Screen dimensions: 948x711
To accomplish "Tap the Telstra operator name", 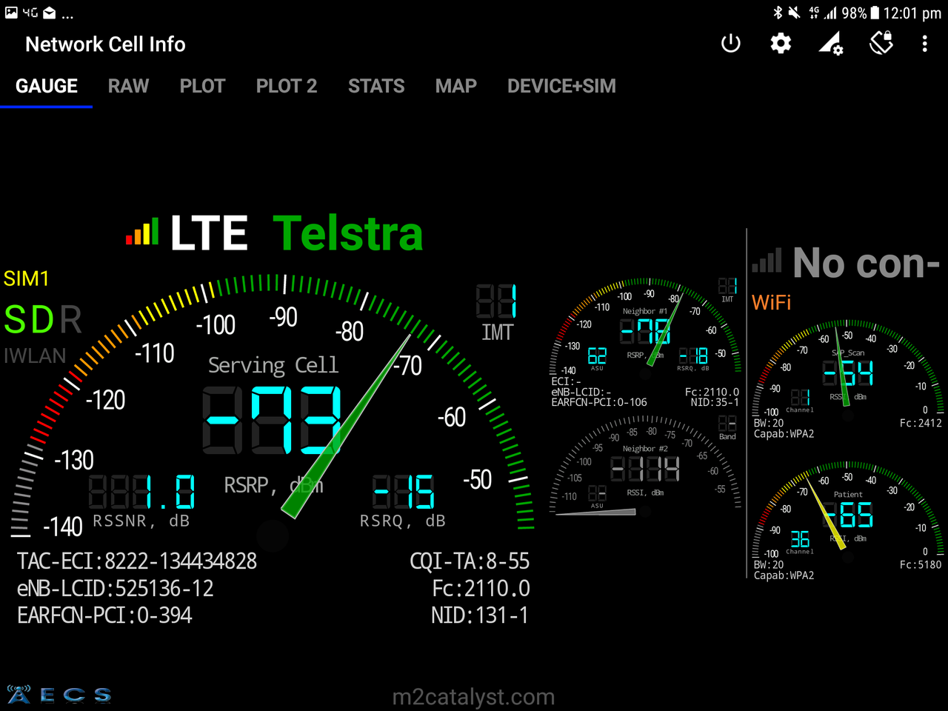I will point(348,233).
